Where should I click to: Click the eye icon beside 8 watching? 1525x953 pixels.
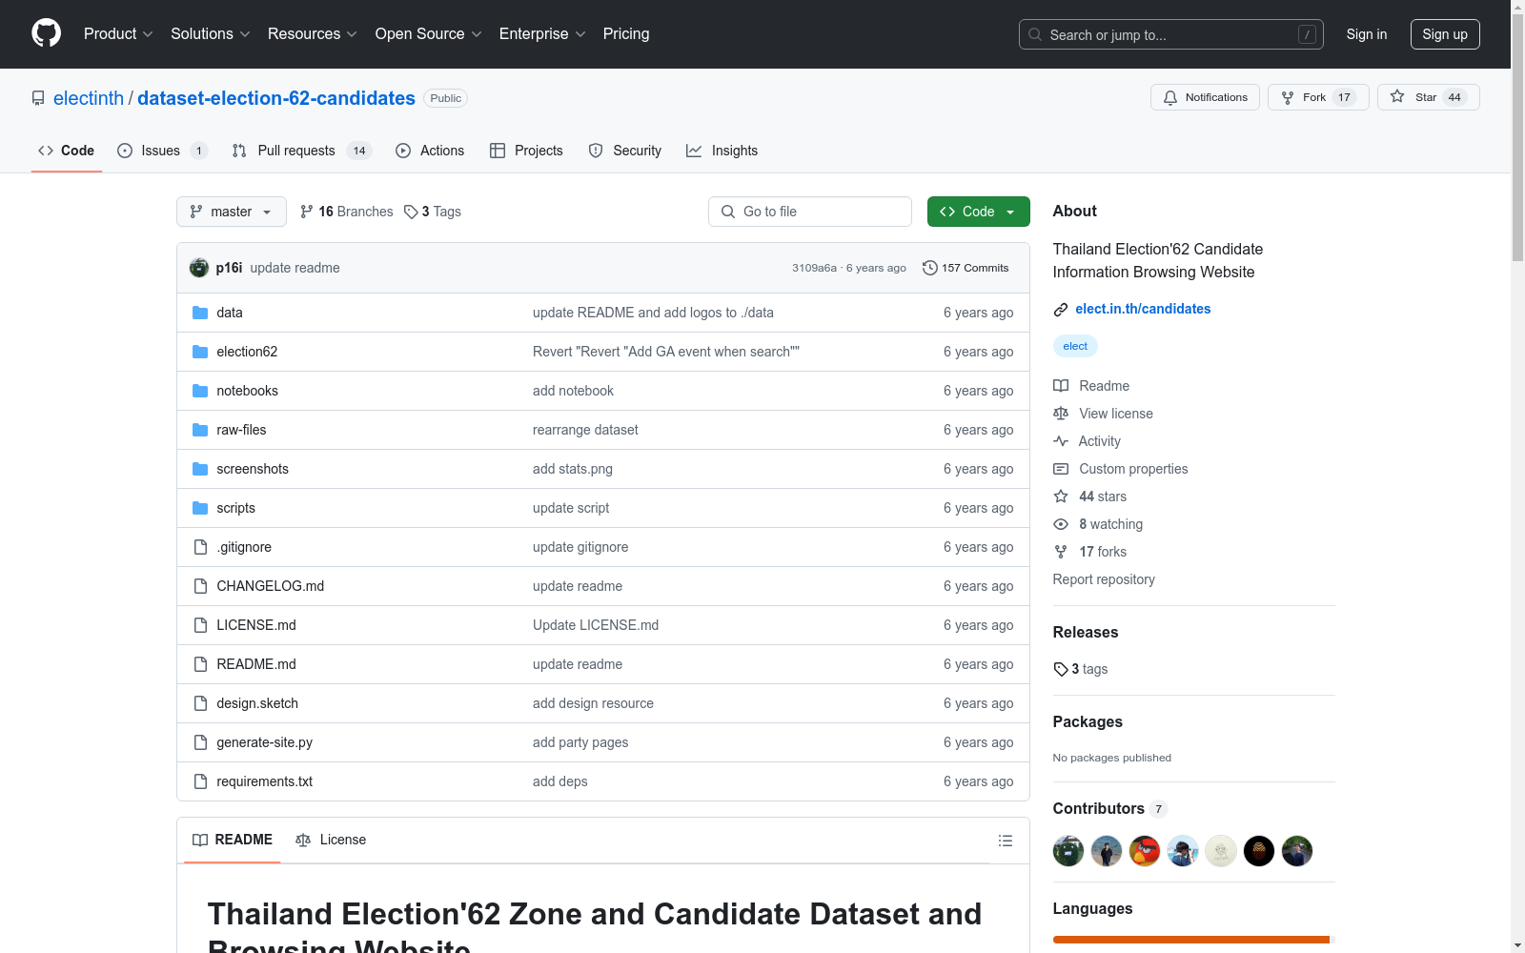(1061, 524)
